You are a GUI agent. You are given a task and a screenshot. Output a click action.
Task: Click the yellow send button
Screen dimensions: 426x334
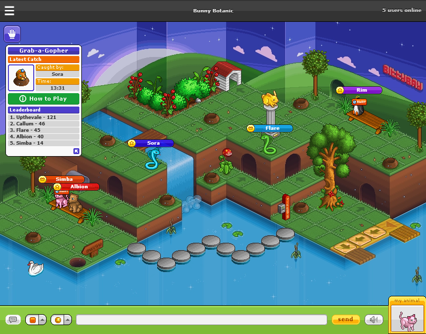[346, 319]
